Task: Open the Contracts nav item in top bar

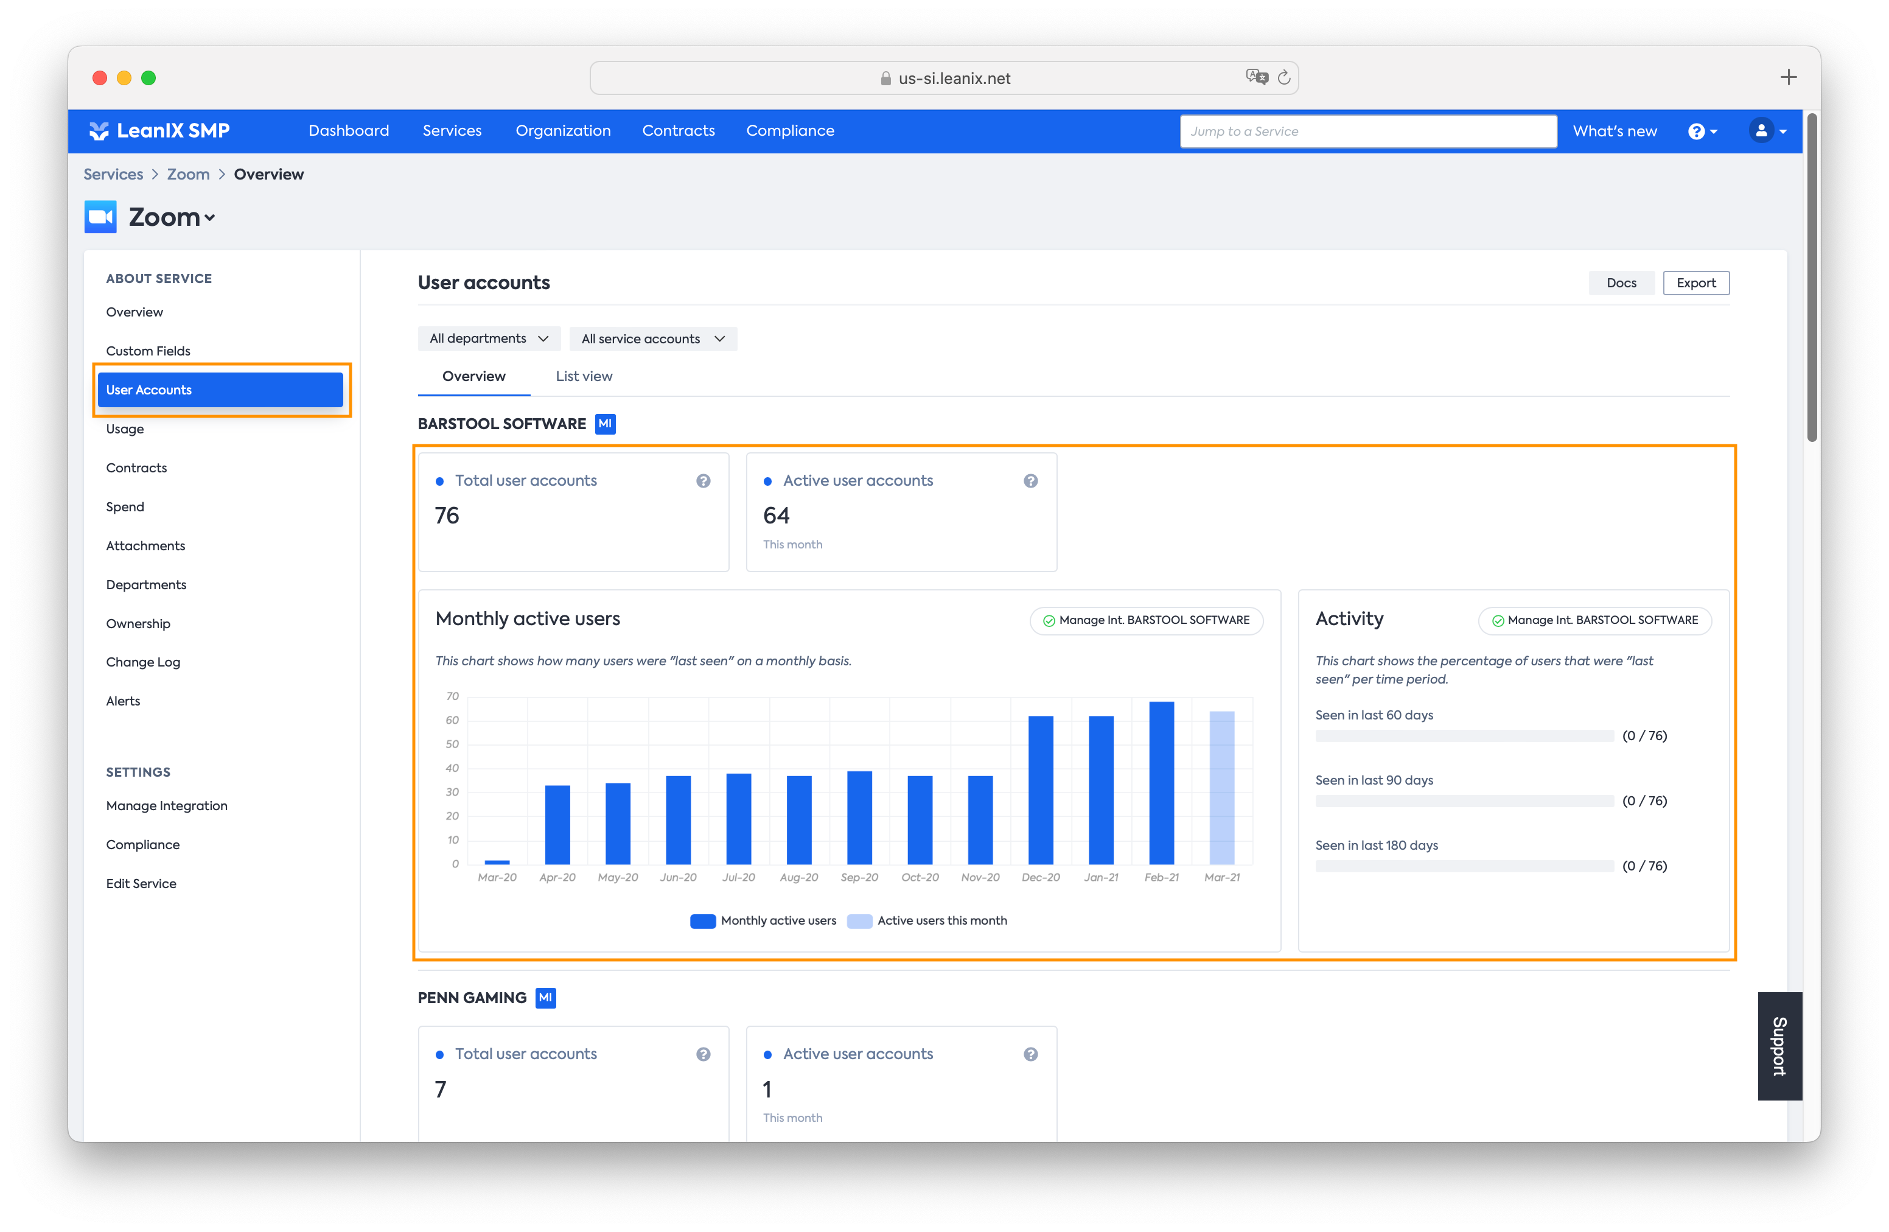Action: (678, 131)
